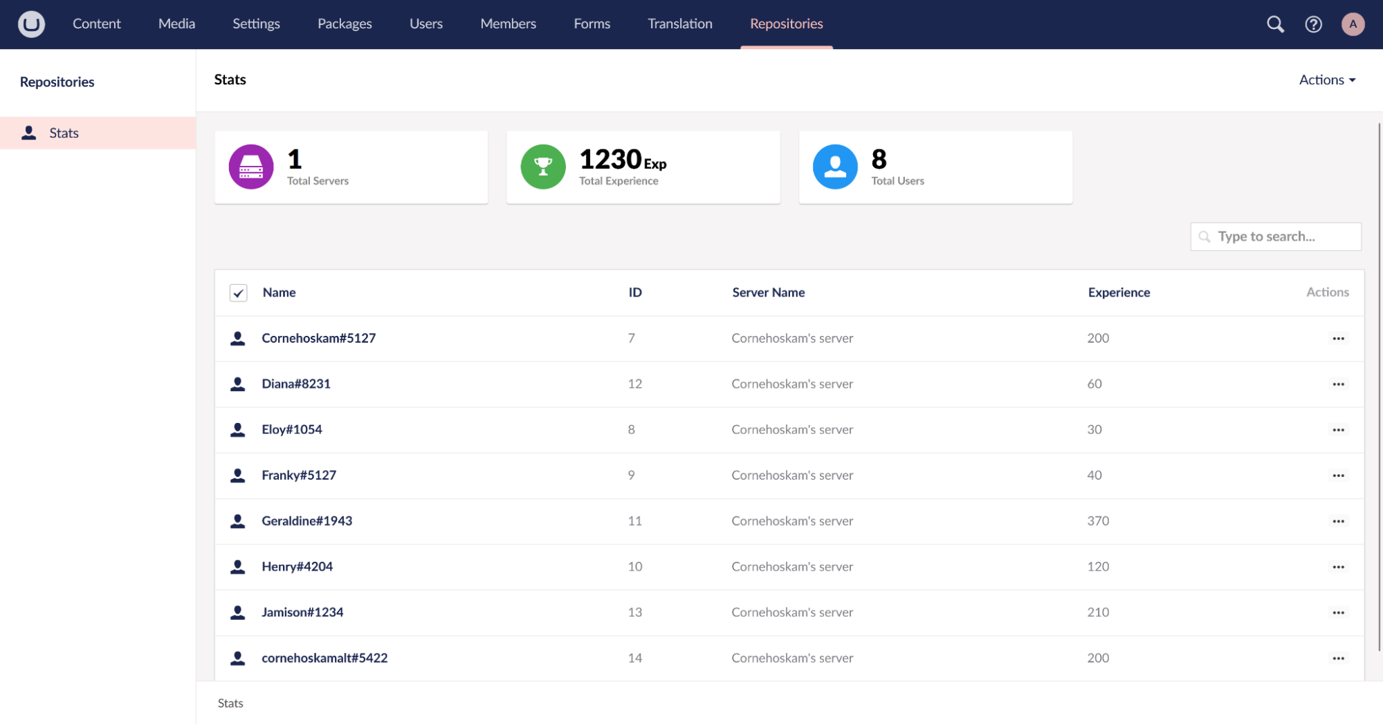Open the cornehoskamalt#5422 entry
1383x725 pixels.
pyautogui.click(x=324, y=657)
